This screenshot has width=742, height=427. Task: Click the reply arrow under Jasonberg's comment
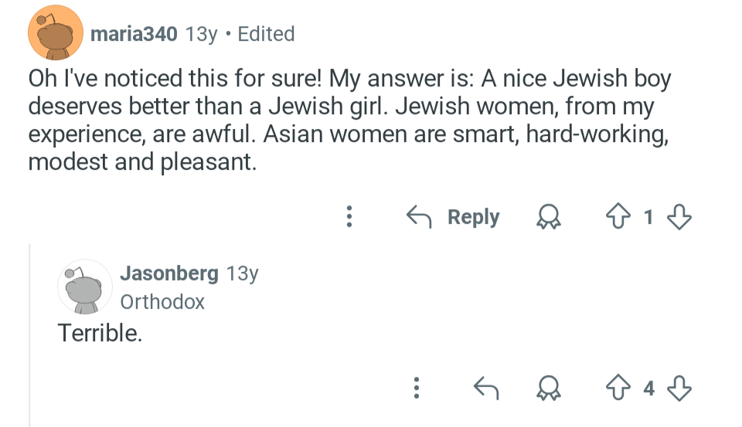point(485,388)
